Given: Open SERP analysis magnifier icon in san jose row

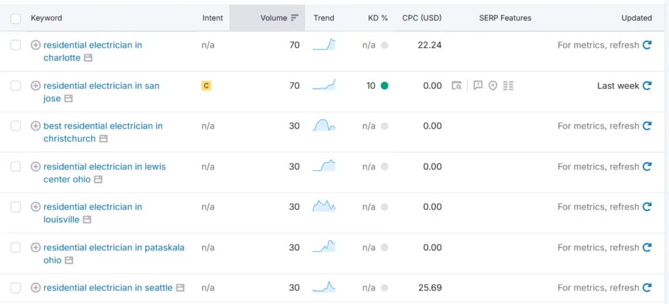Looking at the screenshot, I should coord(457,85).
